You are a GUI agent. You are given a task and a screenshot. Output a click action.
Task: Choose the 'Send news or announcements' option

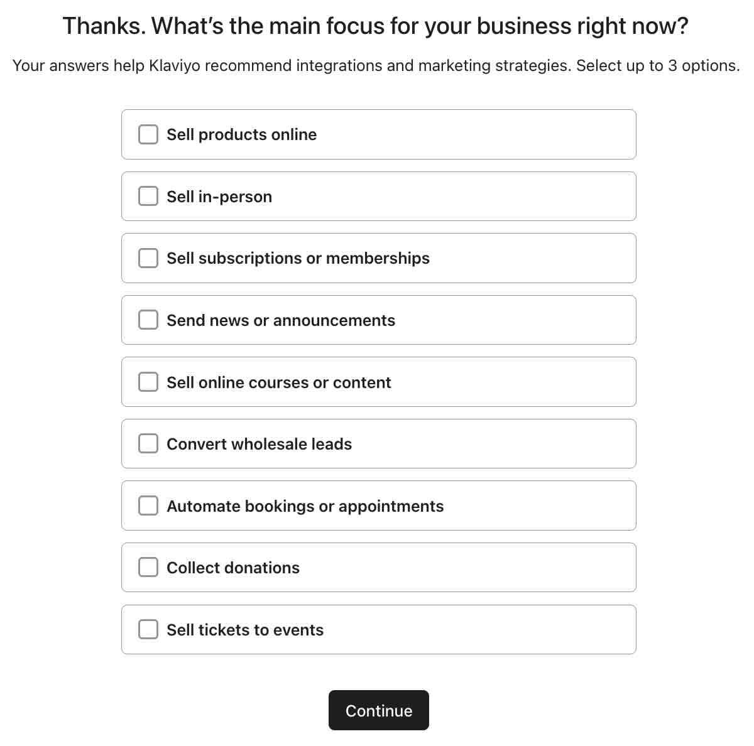378,320
